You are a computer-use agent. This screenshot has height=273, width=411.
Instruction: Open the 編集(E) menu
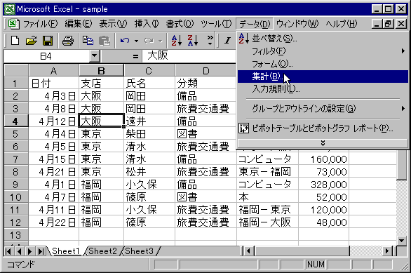pos(79,24)
